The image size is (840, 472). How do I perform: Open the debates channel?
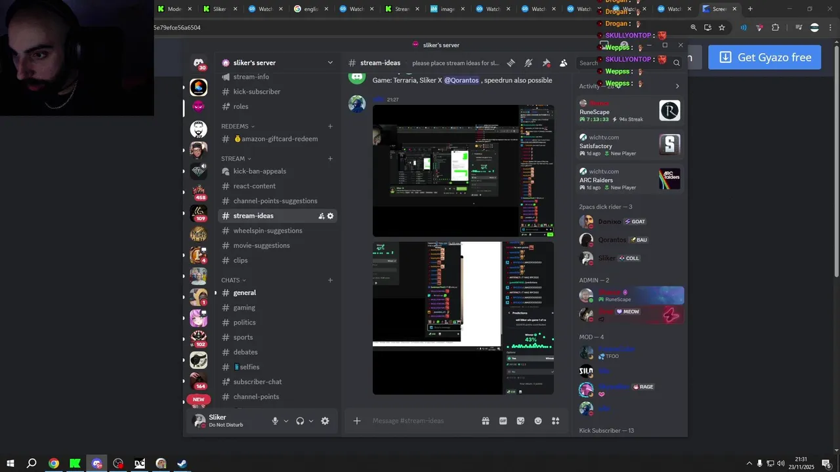[x=278, y=352]
